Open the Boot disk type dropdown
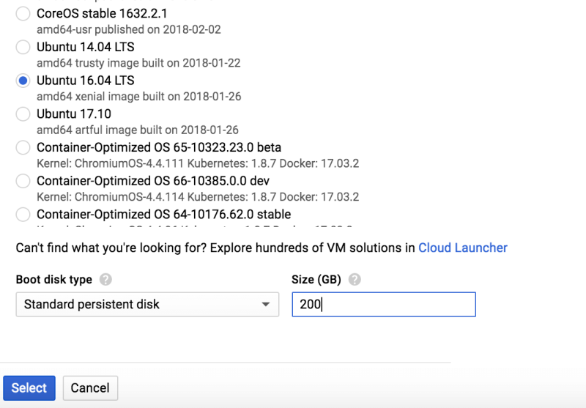 coord(147,305)
